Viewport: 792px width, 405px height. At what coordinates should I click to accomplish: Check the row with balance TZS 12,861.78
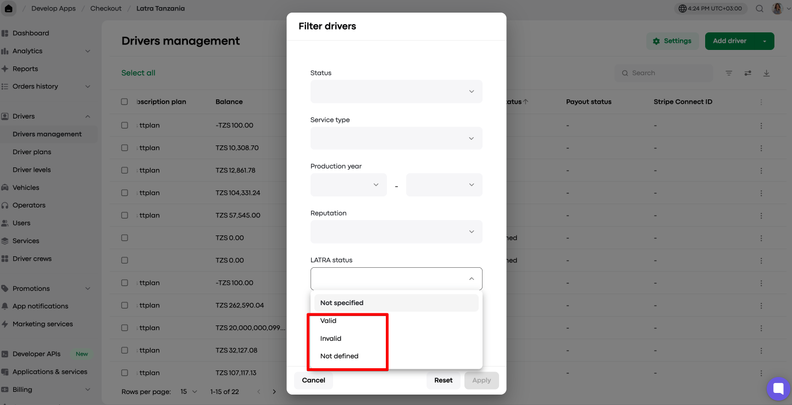124,170
